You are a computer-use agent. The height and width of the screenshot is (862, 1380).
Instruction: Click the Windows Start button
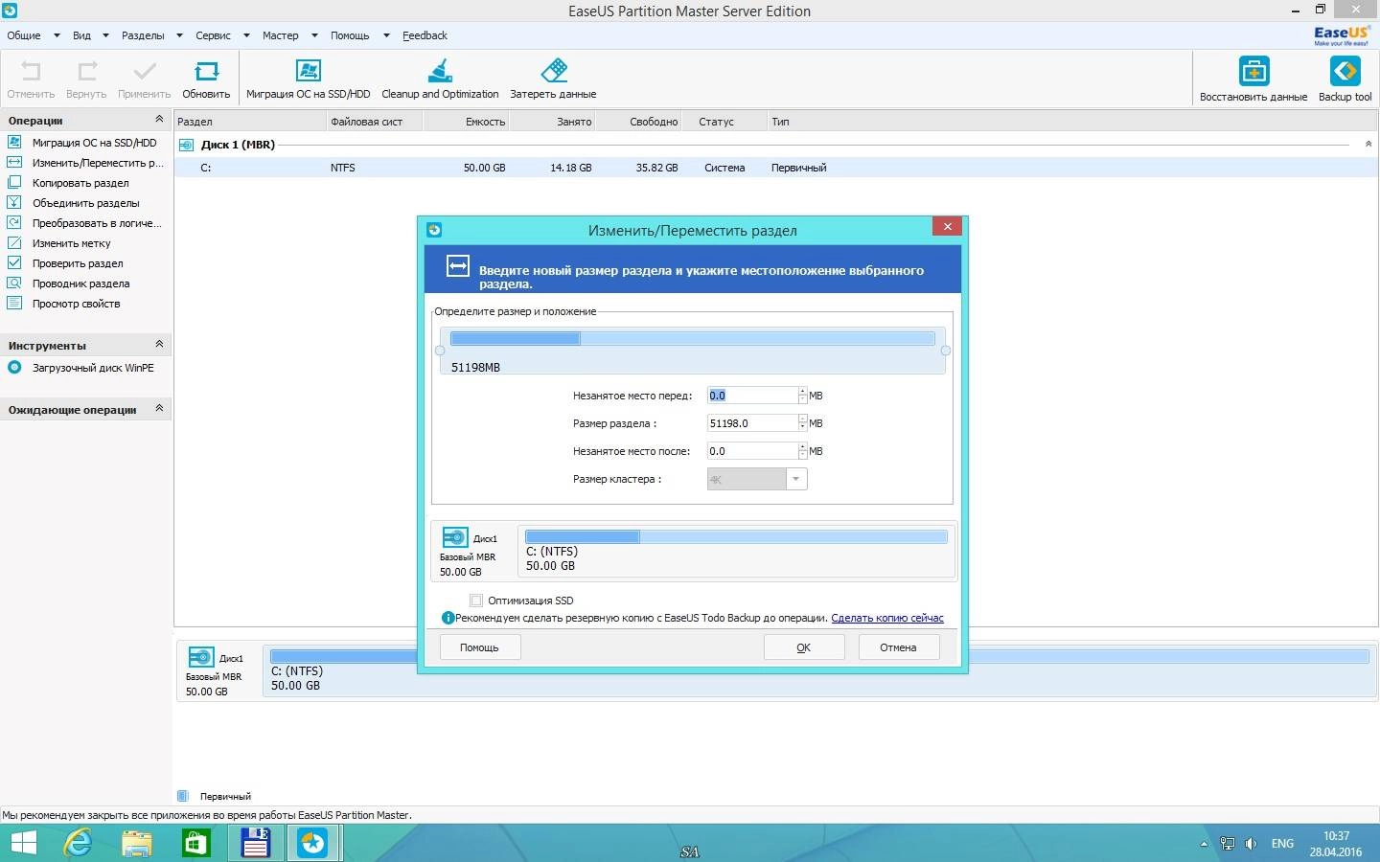click(23, 843)
